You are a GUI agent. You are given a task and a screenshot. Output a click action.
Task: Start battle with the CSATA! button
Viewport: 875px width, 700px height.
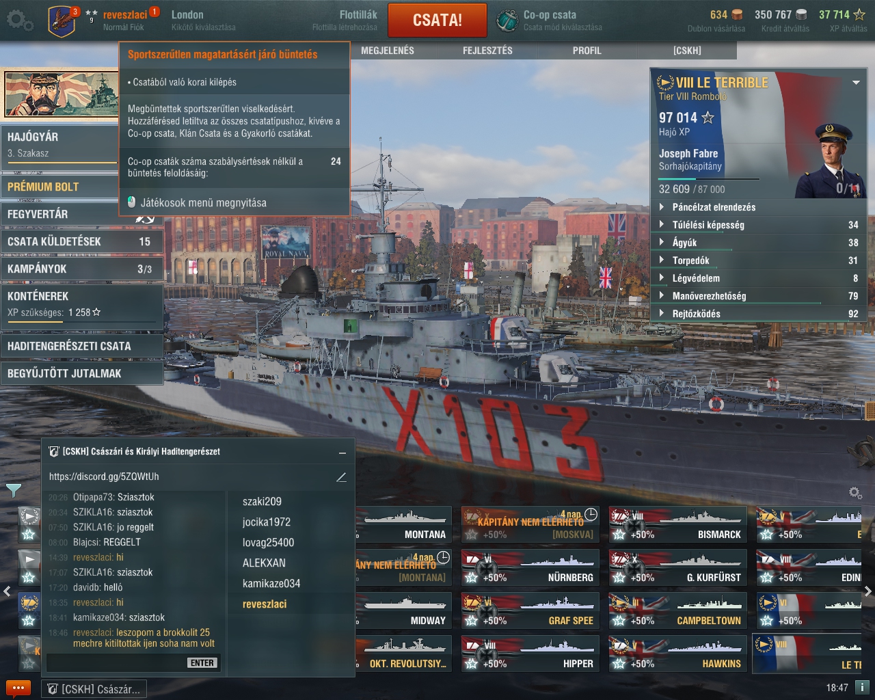click(437, 20)
